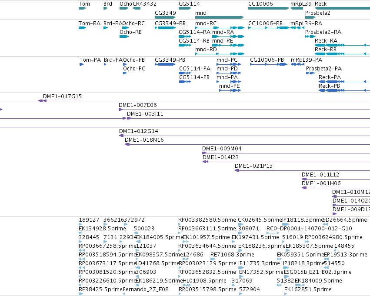The width and height of the screenshot is (370, 296).
Task: Click EST RE71068.3prime label
Action: (x=232, y=255)
